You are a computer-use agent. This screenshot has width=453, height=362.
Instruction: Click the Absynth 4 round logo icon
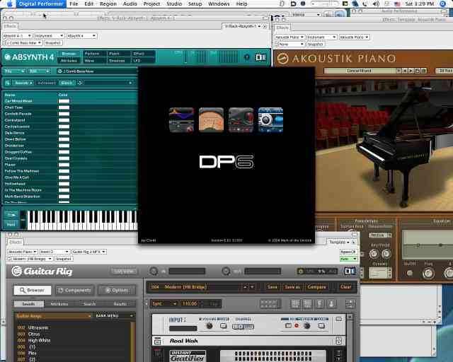pyautogui.click(x=7, y=57)
